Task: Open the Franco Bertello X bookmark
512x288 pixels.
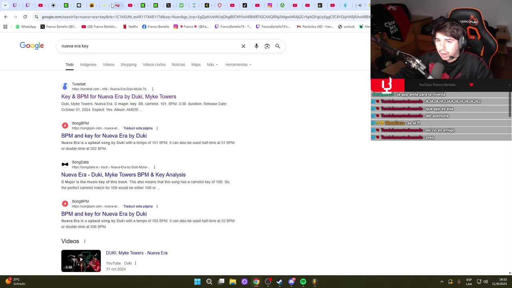Action: point(58,27)
